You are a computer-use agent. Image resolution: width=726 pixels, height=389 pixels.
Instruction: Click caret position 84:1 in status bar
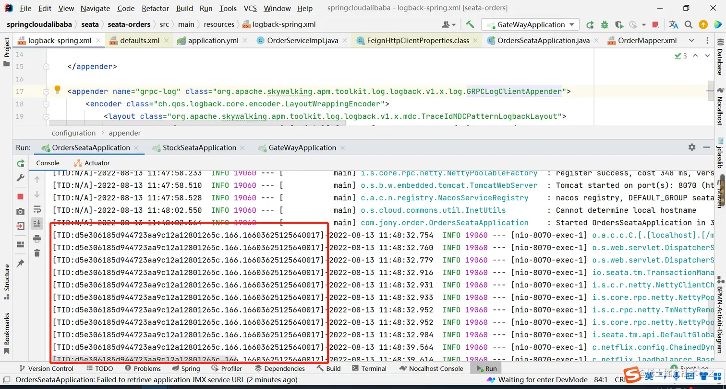601,379
